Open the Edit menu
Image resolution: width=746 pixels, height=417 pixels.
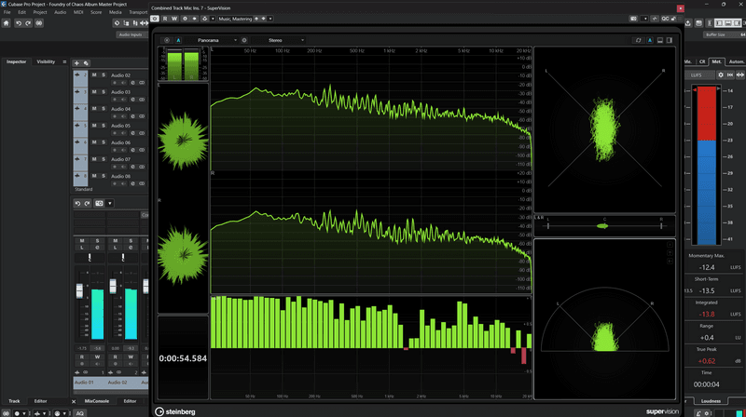(21, 12)
